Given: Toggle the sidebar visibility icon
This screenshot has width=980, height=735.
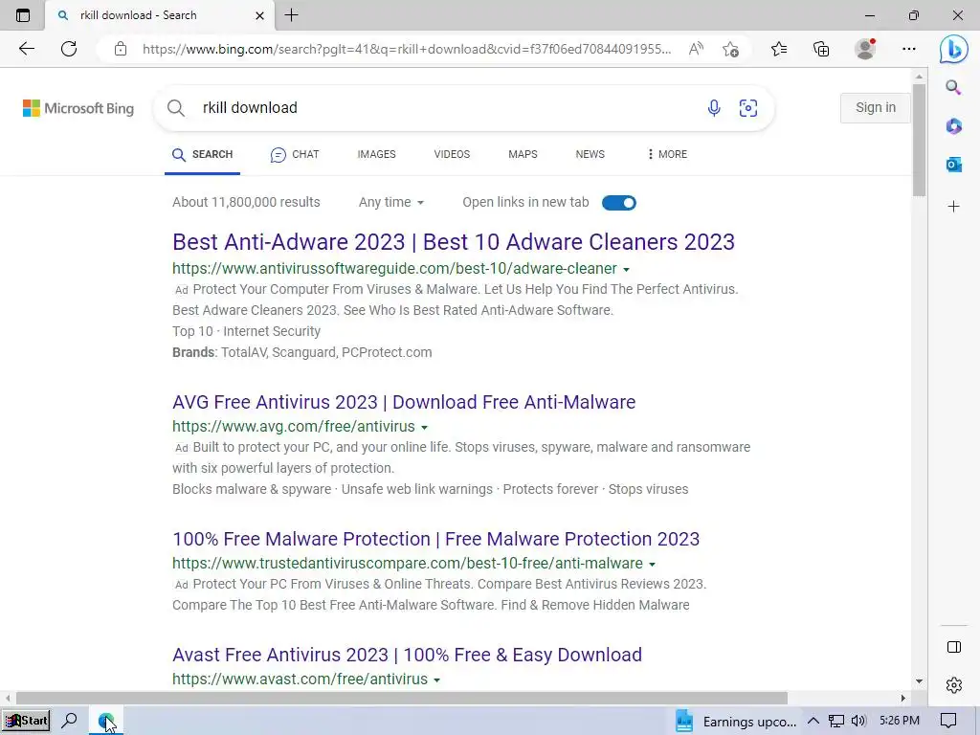Looking at the screenshot, I should point(954,647).
